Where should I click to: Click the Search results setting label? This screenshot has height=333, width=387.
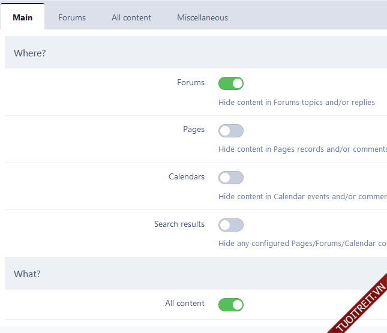179,224
